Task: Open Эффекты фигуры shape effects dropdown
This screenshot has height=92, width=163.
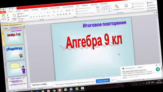Action: [x=138, y=9]
